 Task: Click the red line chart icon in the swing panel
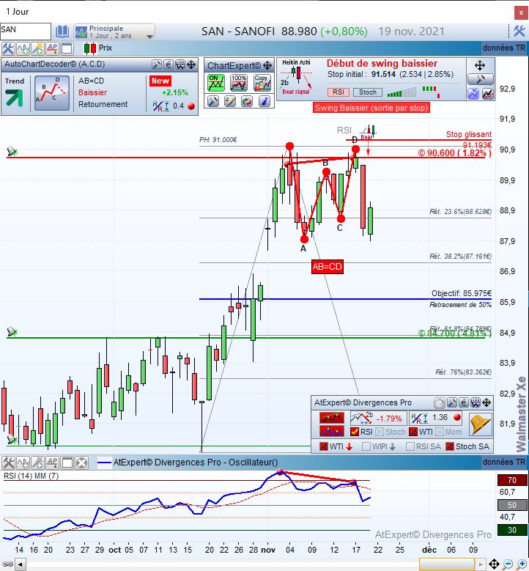[x=488, y=95]
